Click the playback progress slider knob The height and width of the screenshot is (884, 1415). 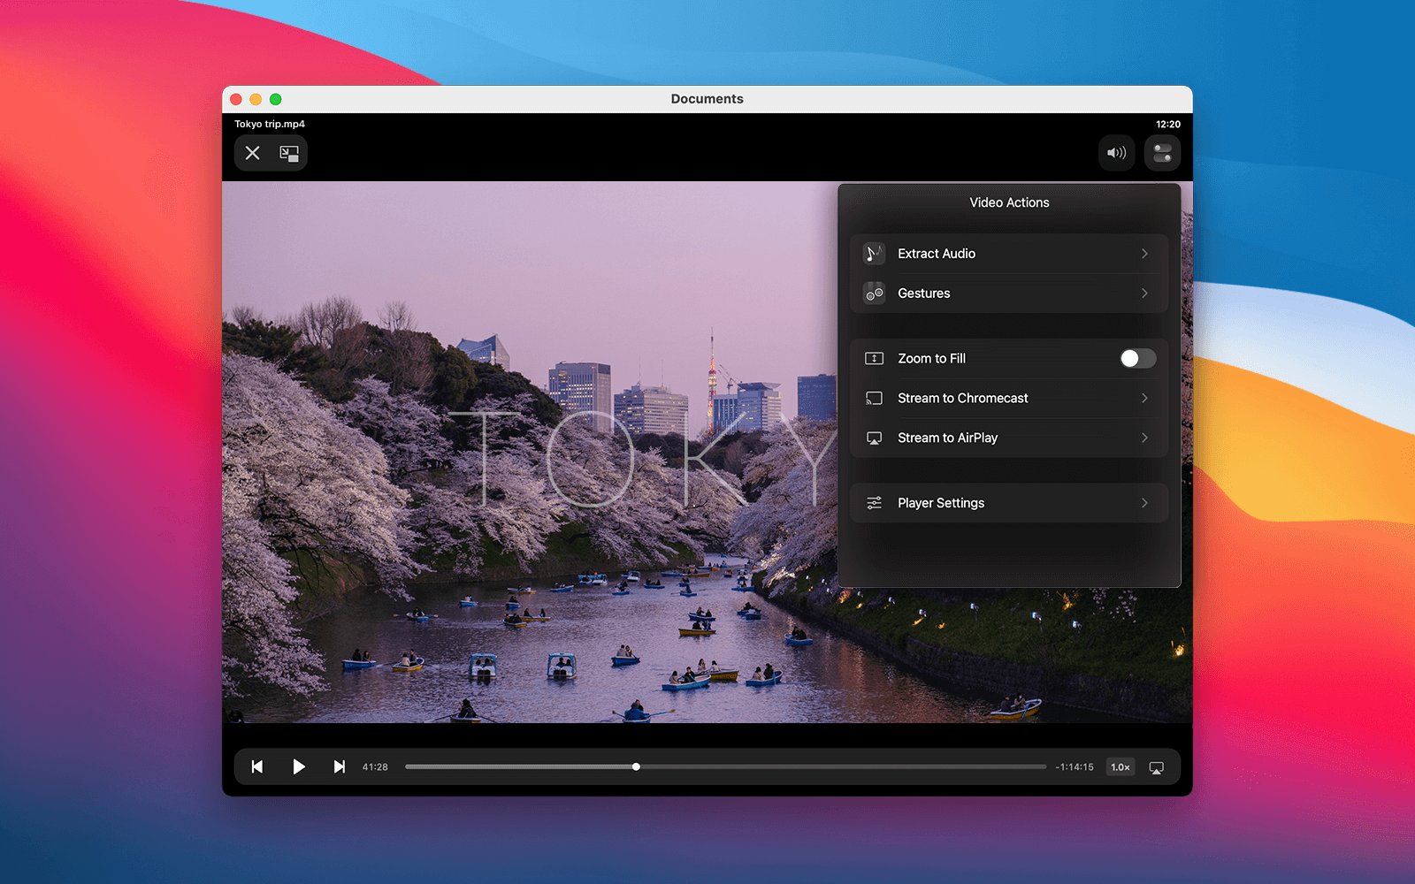(x=636, y=767)
